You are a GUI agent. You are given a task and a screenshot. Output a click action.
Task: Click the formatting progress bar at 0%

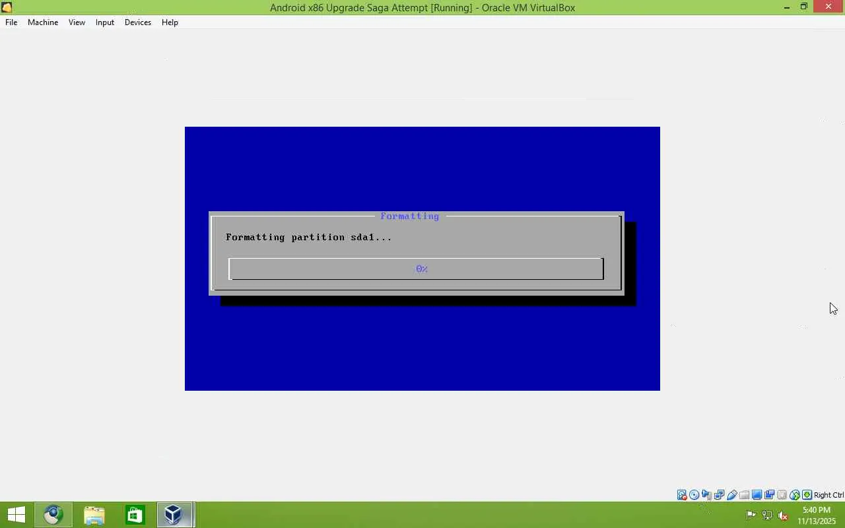coord(416,269)
